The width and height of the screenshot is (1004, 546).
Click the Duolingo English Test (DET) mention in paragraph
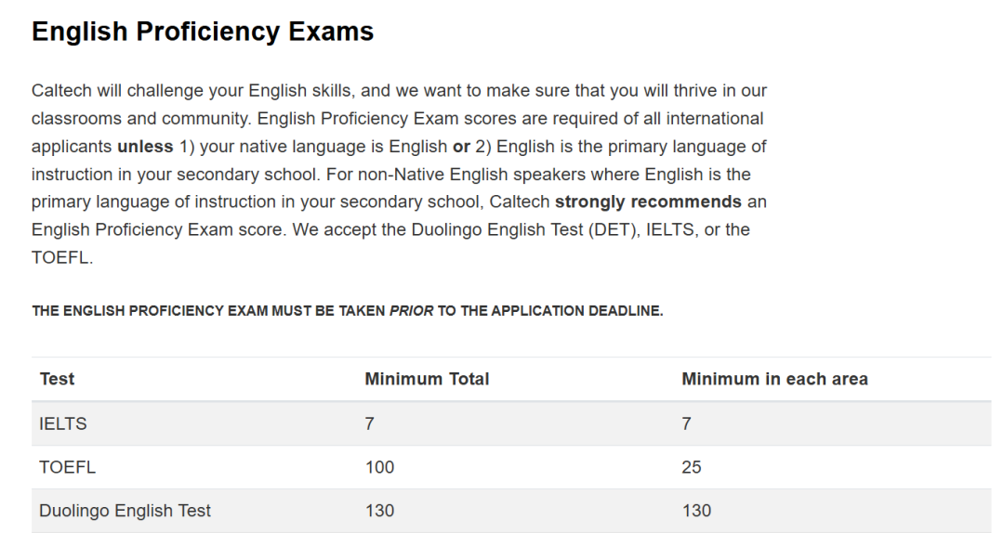(525, 229)
